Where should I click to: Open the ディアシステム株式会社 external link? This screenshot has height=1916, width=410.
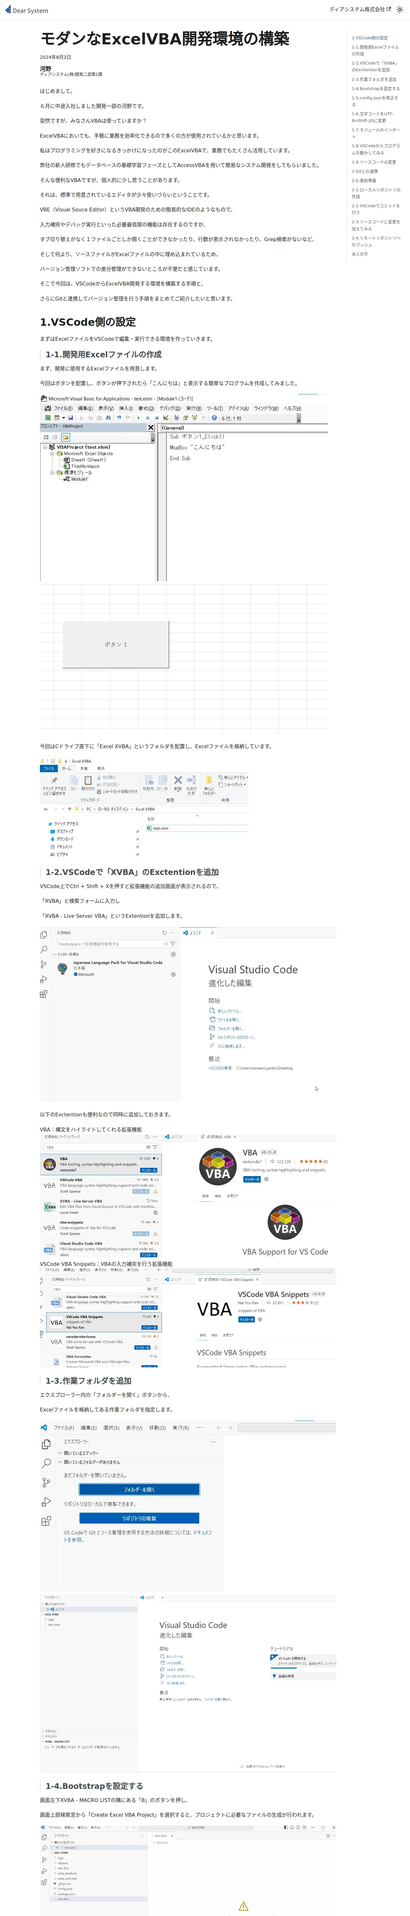(360, 10)
